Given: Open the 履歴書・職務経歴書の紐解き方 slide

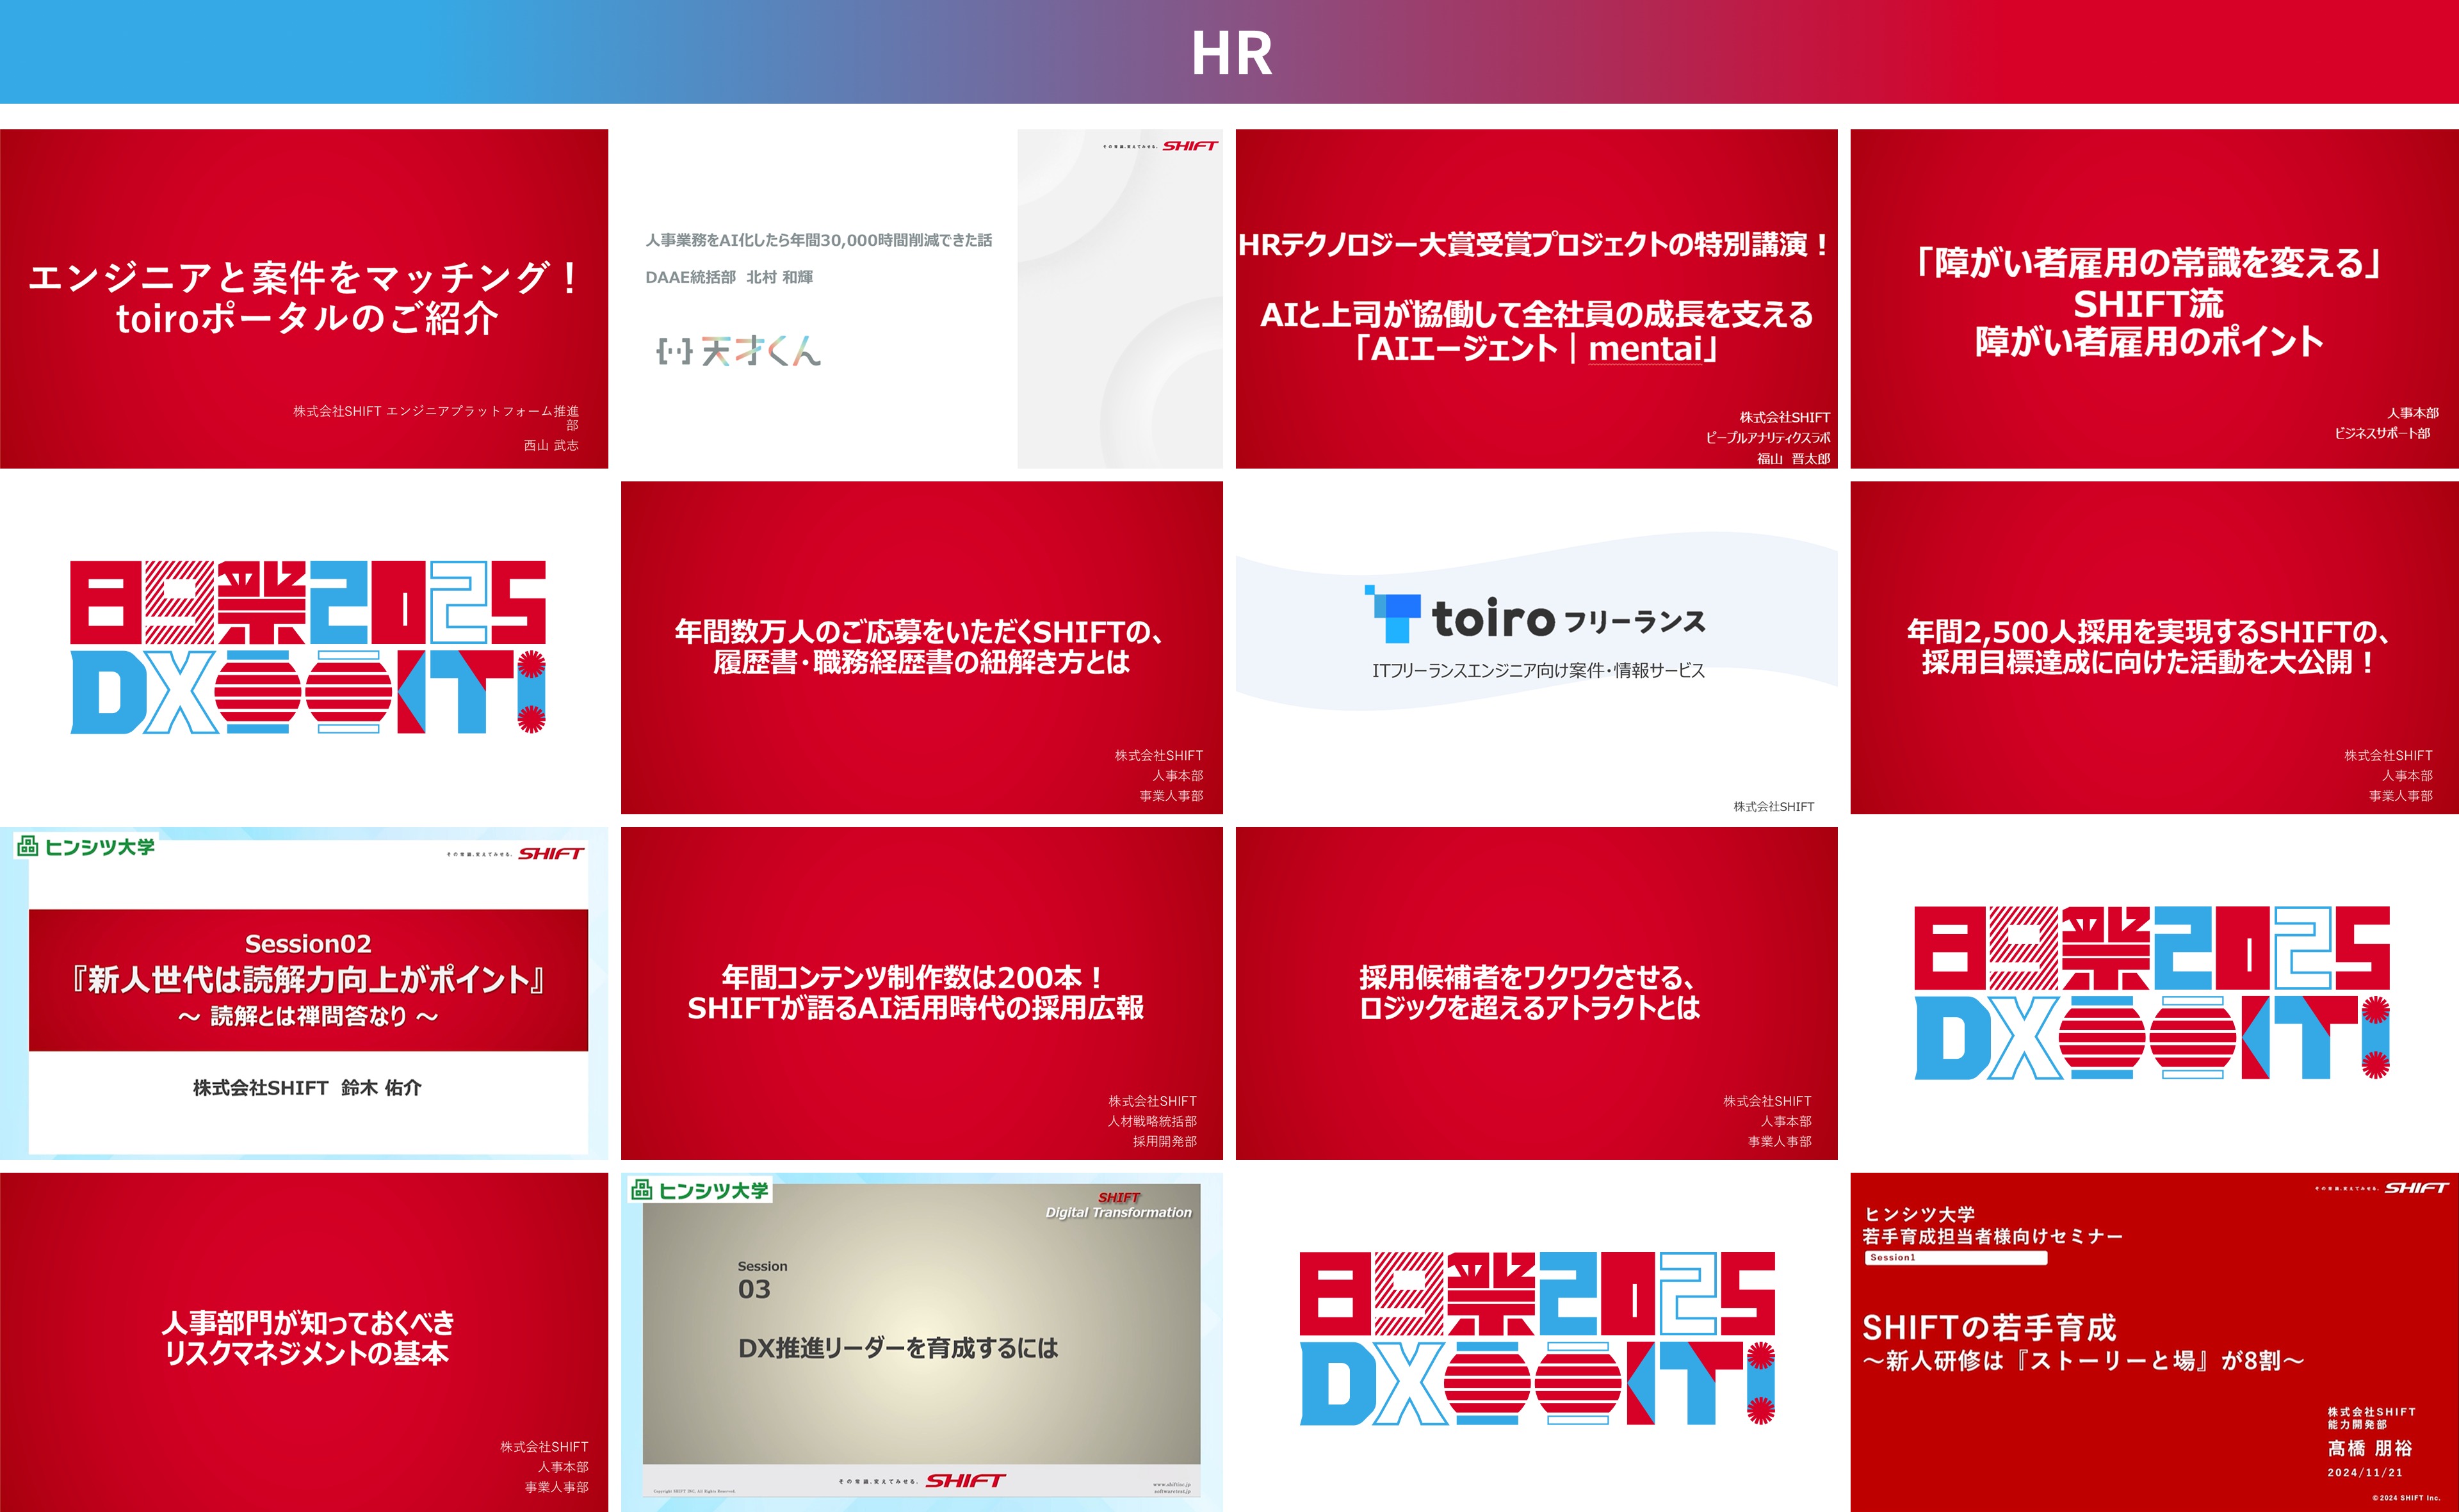Looking at the screenshot, I should [921, 647].
